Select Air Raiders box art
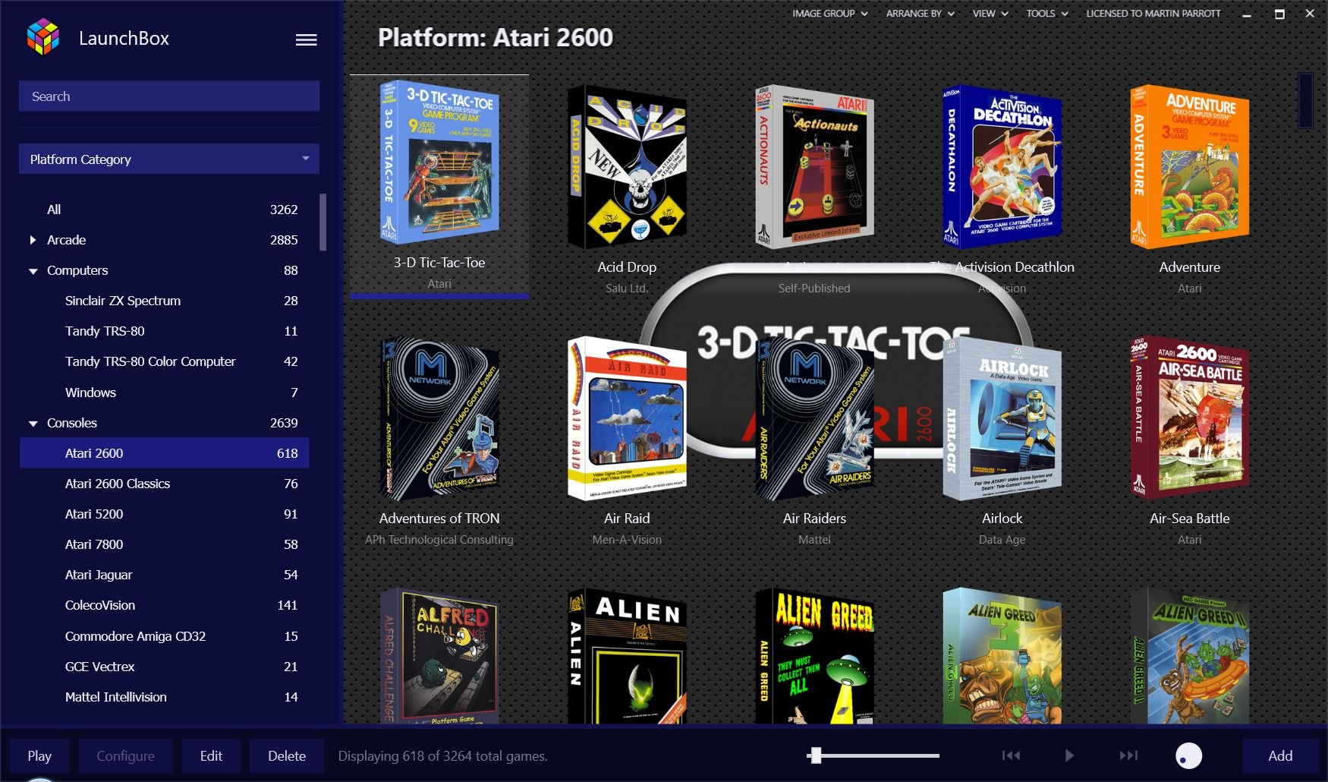 pyautogui.click(x=814, y=418)
